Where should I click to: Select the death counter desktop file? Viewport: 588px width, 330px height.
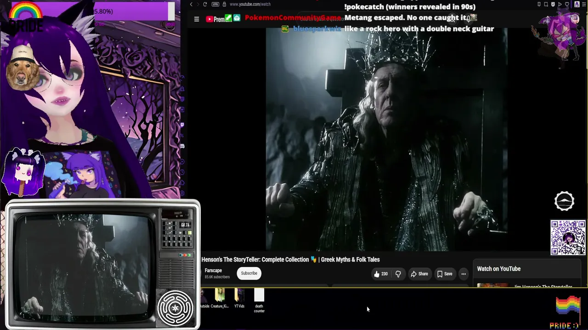coord(259,301)
